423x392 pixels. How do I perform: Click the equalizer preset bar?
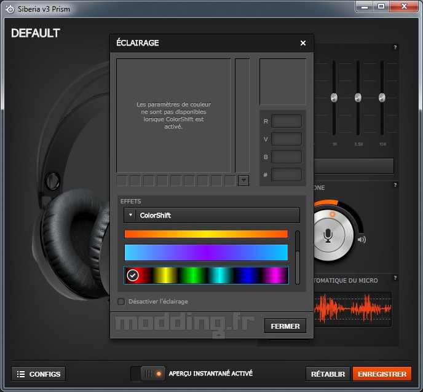[354, 166]
